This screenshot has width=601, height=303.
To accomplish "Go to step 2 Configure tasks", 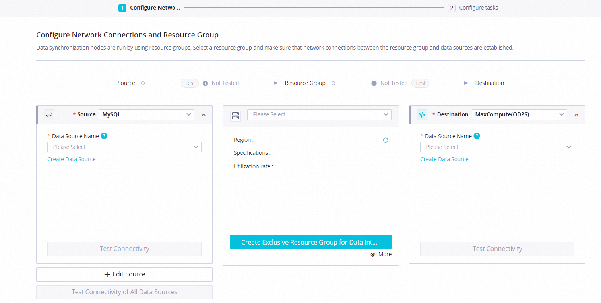I will pyautogui.click(x=473, y=8).
